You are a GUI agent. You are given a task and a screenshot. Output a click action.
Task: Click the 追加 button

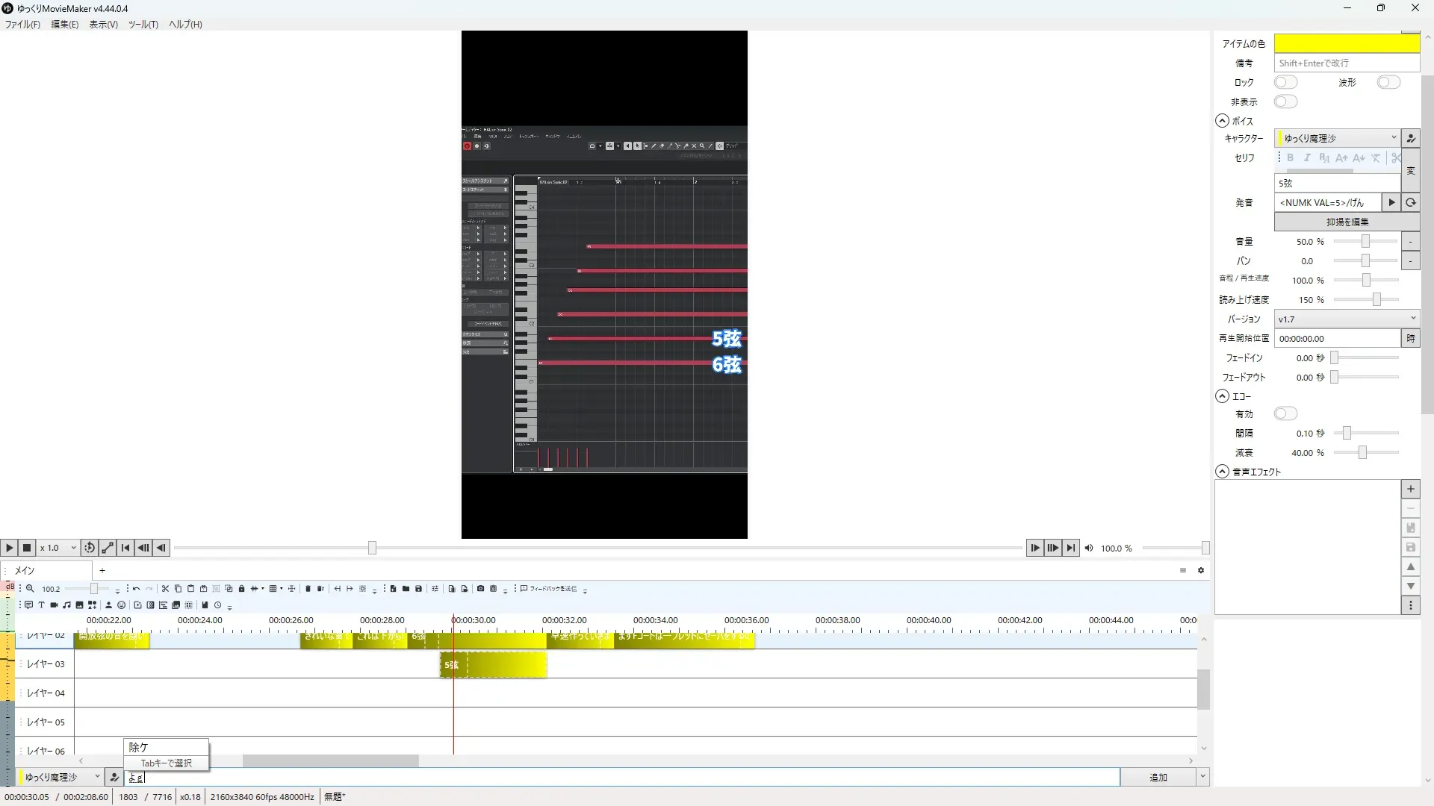(x=1158, y=777)
